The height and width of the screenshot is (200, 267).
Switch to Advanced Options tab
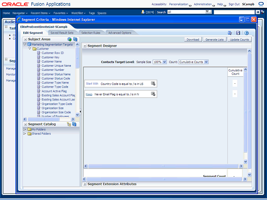(120, 33)
